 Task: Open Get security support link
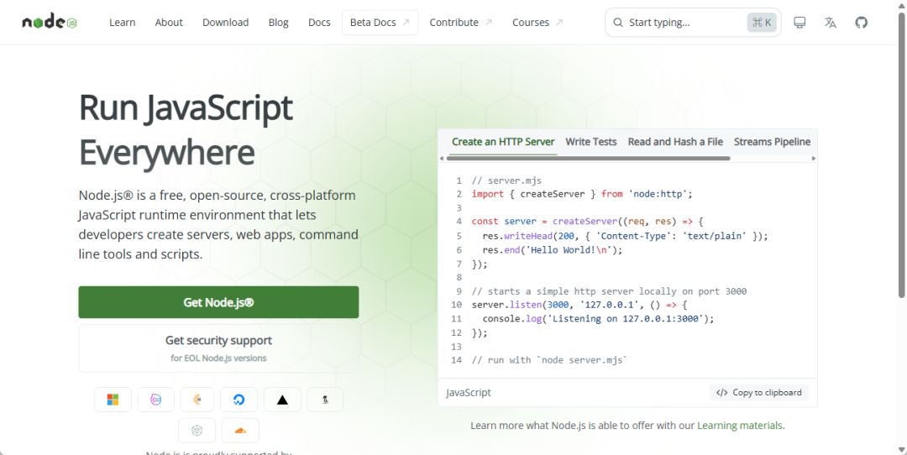[218, 348]
